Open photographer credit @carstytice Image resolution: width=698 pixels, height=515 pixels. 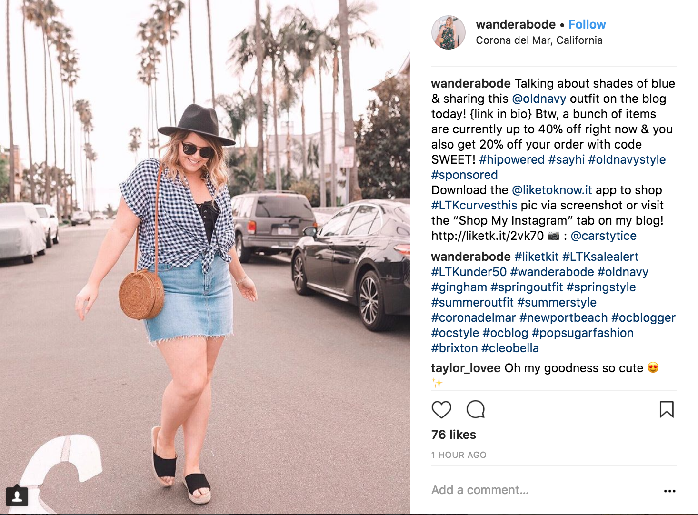click(x=603, y=236)
